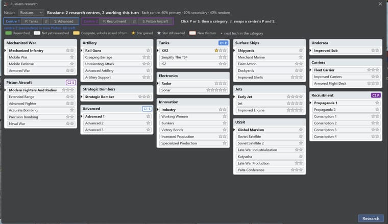Click the next-tech arrow beside KV2
Screen dimensions: 388x224
(158, 51)
